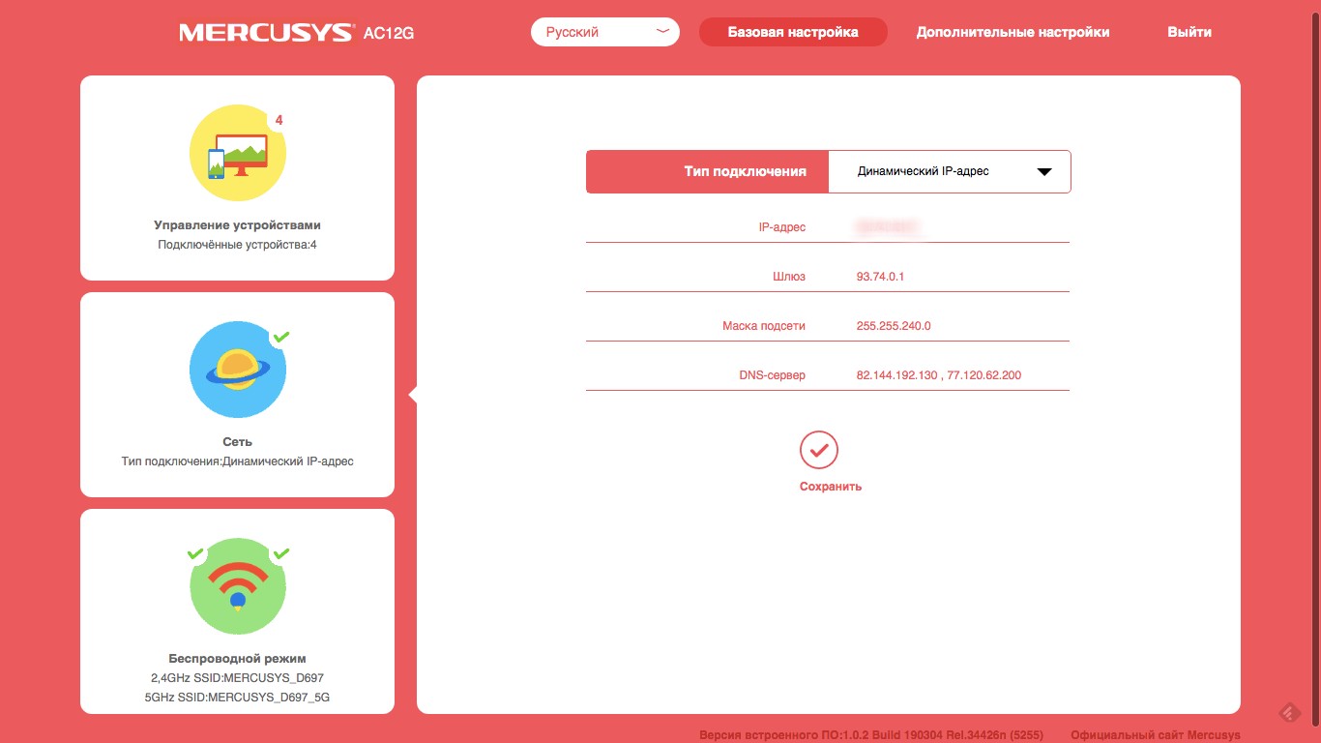
Task: Click the bottom-right corner watermark icon
Action: (x=1289, y=714)
